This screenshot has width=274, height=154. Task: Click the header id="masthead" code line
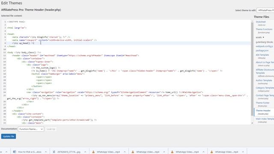click(x=75, y=56)
